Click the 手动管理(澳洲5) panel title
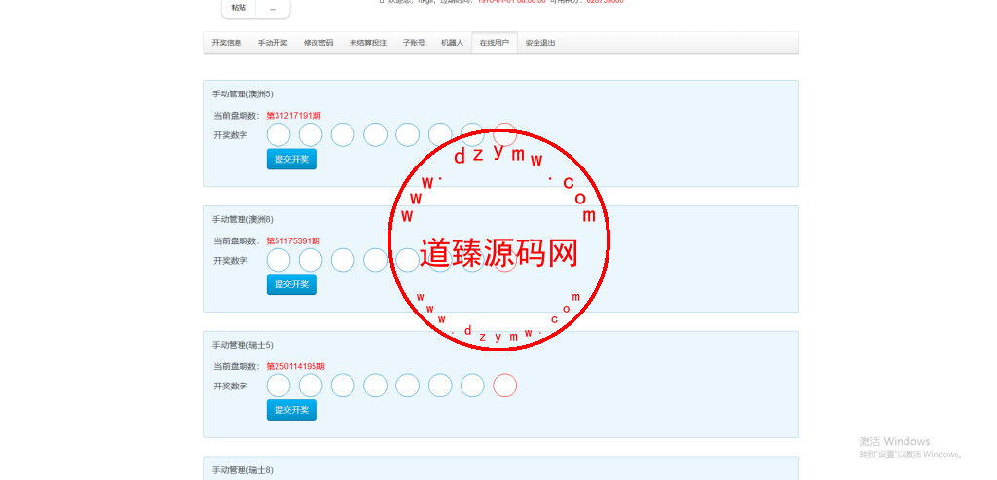 (242, 94)
